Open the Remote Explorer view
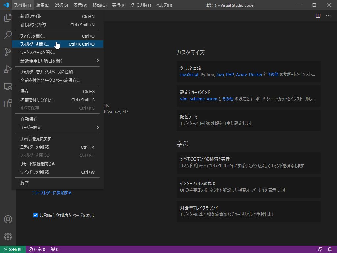The width and height of the screenshot is (337, 253). coord(7,86)
